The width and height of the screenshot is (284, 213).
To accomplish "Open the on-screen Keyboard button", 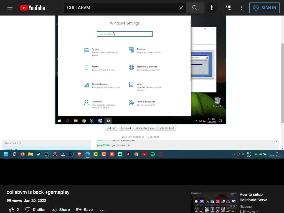I will (126, 128).
